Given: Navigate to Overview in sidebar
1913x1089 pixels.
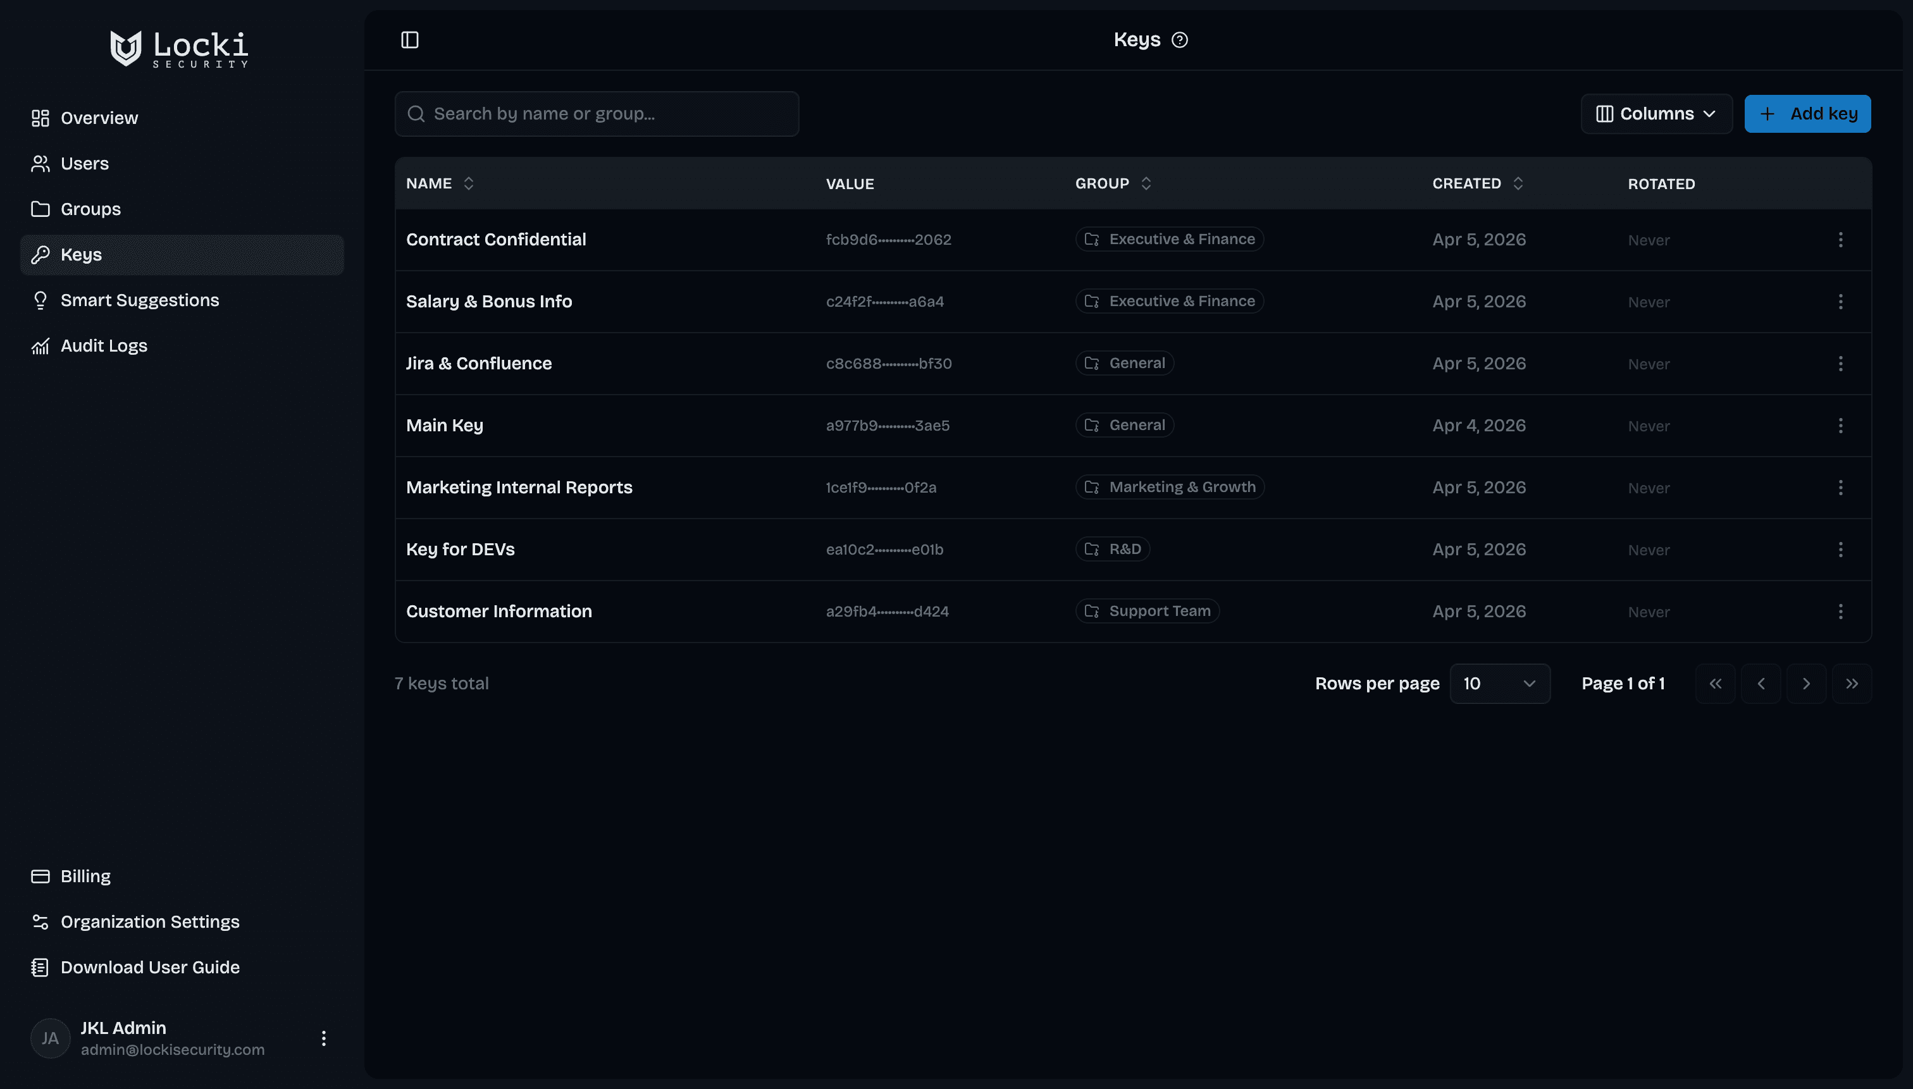Looking at the screenshot, I should click(182, 118).
